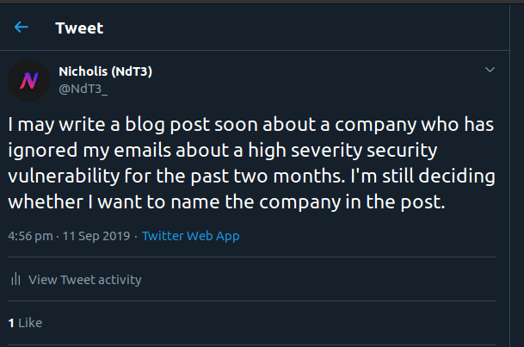Expand the tweet options chevron

coord(490,70)
